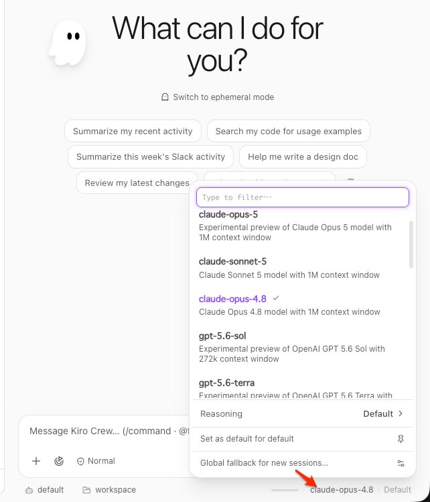The image size is (430, 502).
Task: Click the default agent robot icon
Action: coord(29,490)
